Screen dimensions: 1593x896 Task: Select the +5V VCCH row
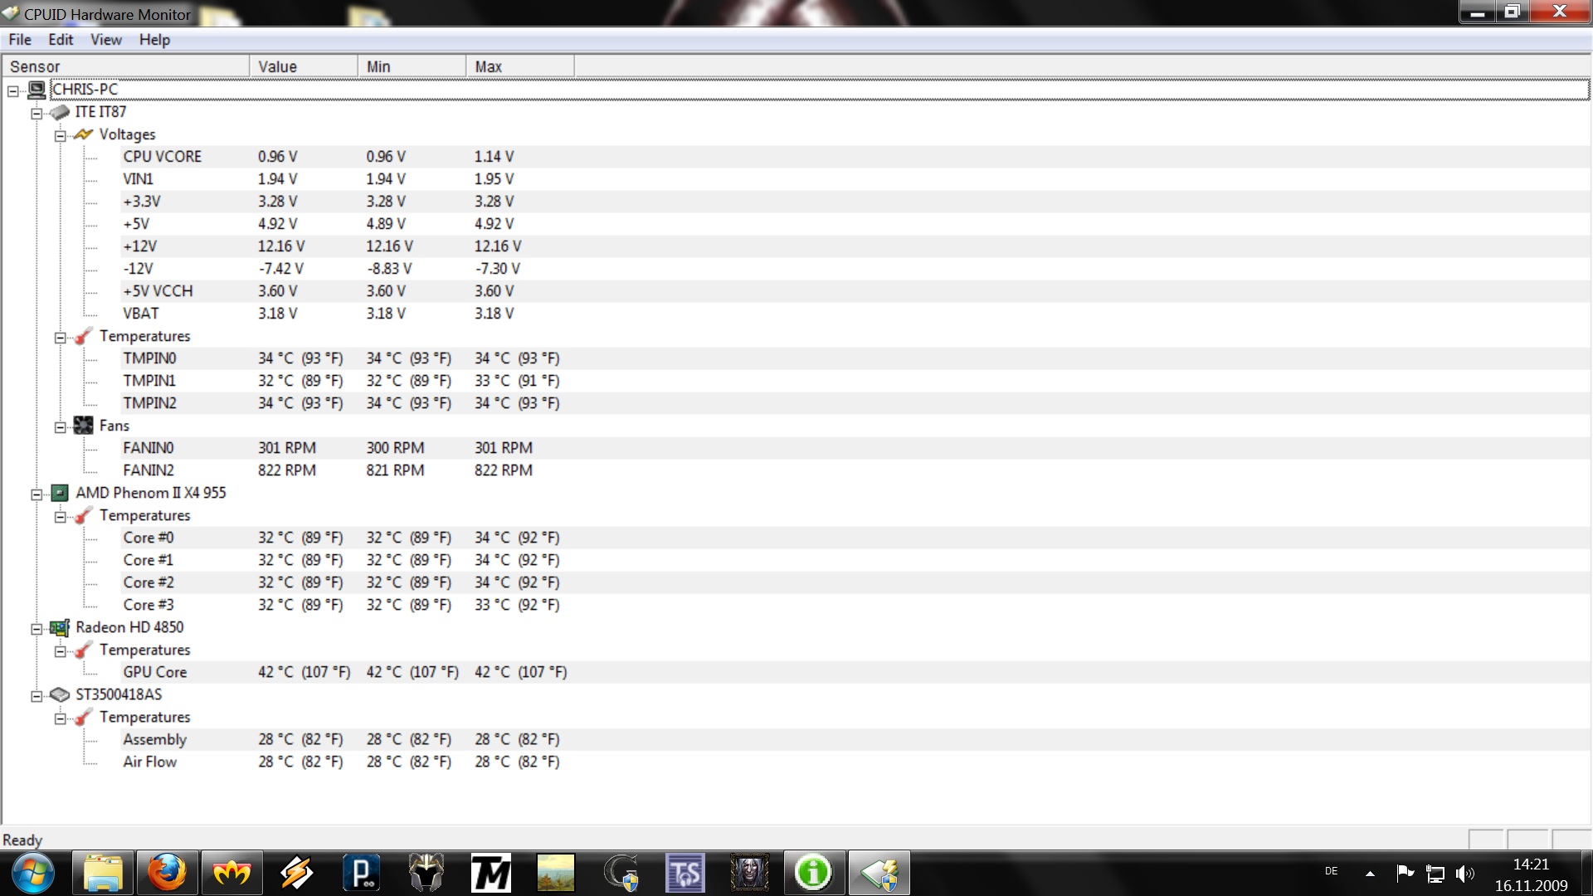[x=855, y=290]
